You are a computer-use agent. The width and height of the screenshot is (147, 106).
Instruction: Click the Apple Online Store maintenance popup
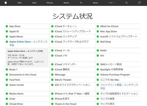coord(27,57)
